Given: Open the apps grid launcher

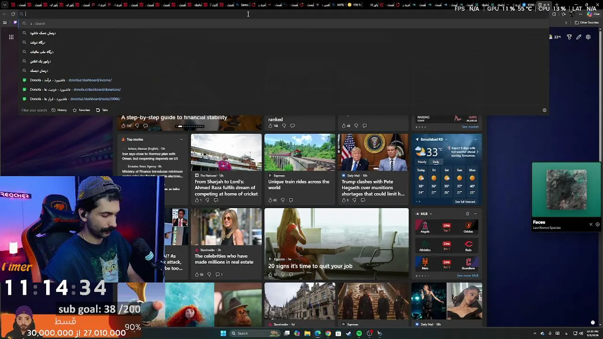Looking at the screenshot, I should [x=11, y=37].
